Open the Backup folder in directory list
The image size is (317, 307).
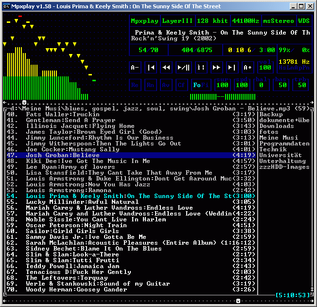271,114
